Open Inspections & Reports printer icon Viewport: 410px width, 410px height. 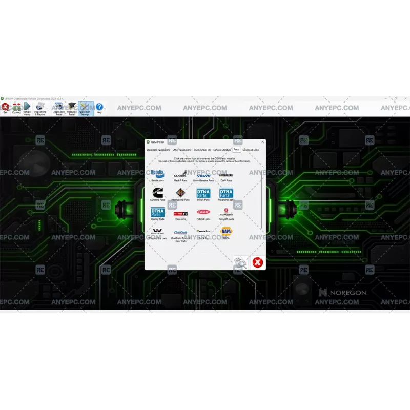point(39,107)
